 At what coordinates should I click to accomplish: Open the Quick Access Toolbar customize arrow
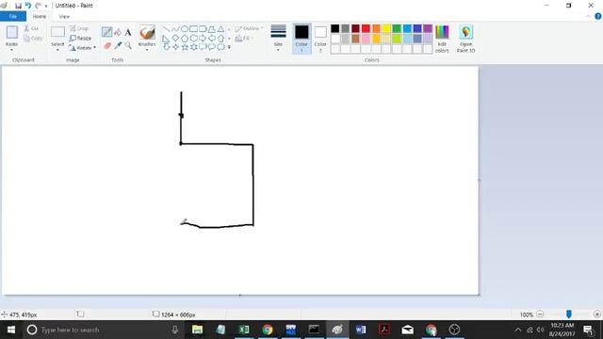(46, 7)
